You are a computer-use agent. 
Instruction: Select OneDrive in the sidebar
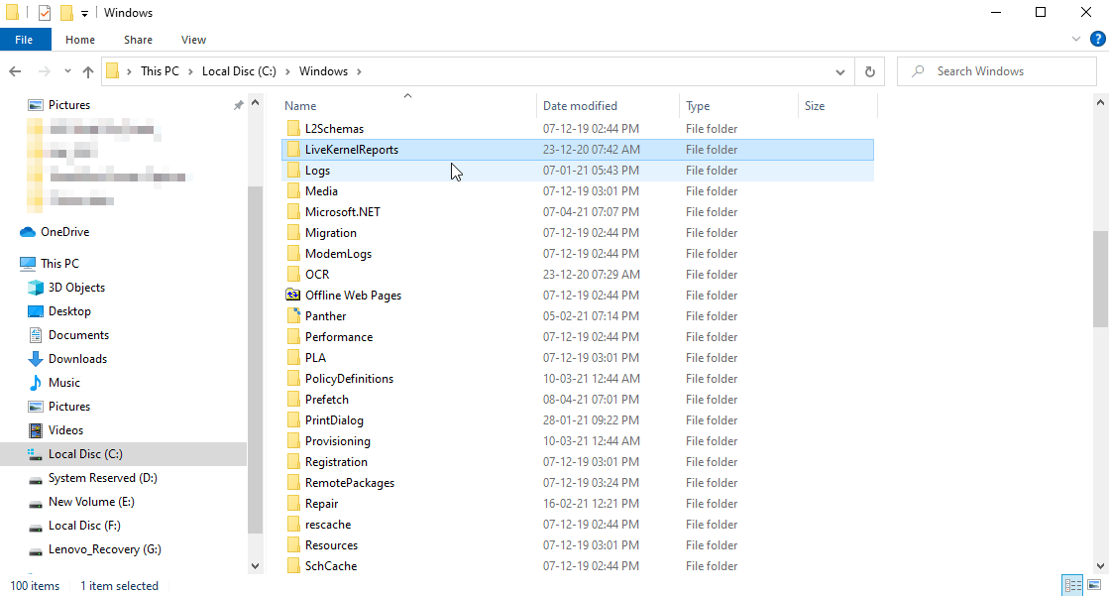point(59,231)
